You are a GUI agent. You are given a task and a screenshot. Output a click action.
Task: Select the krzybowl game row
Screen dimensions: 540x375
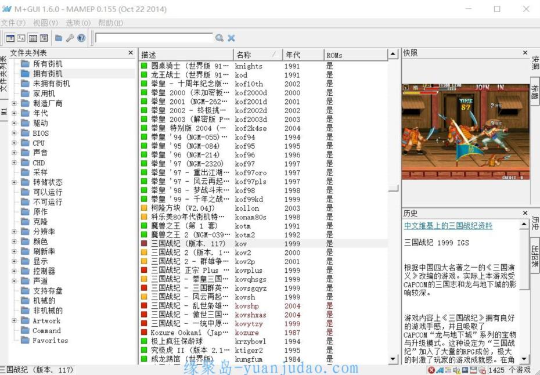264,341
